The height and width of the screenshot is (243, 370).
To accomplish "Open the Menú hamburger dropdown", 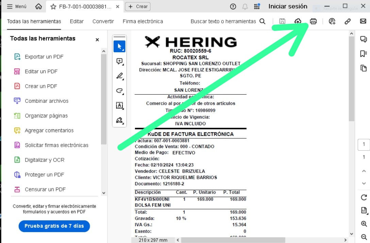I will [x=17, y=6].
